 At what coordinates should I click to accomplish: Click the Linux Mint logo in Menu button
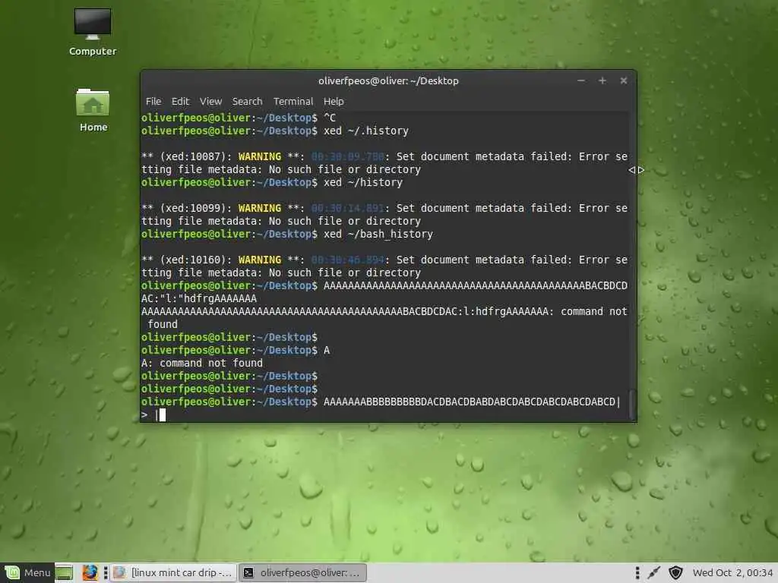11,572
